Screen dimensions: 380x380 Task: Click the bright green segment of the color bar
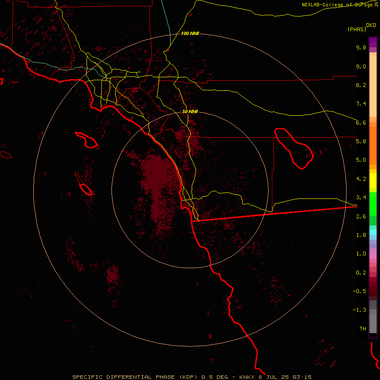tap(373, 204)
